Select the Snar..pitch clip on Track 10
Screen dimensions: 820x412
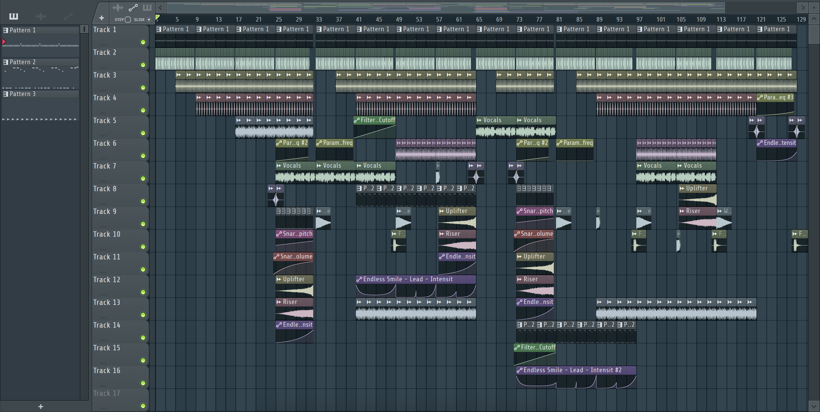[294, 240]
